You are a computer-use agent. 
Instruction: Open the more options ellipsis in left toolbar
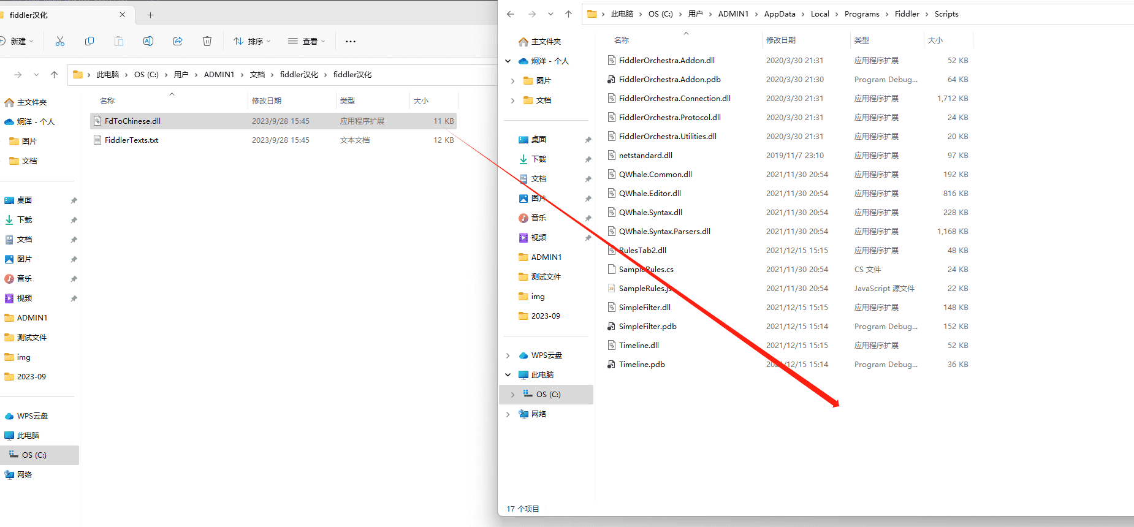pyautogui.click(x=351, y=41)
